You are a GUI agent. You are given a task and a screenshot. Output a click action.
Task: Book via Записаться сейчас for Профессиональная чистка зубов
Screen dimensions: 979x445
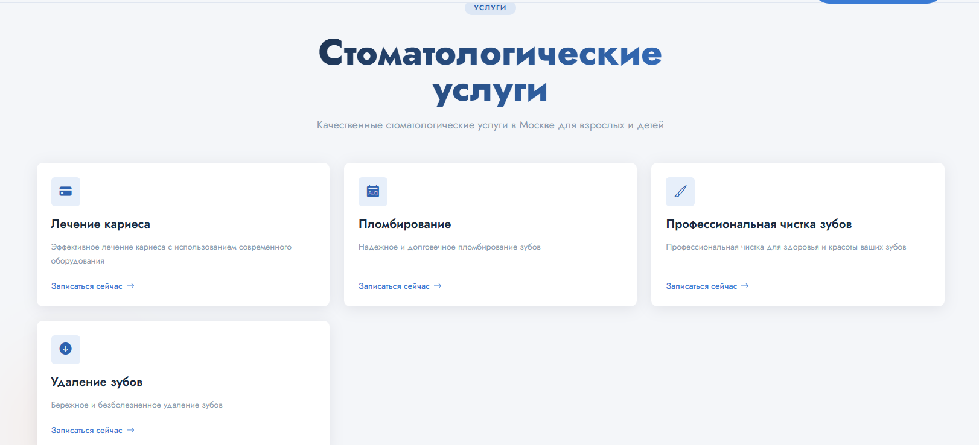click(x=701, y=286)
